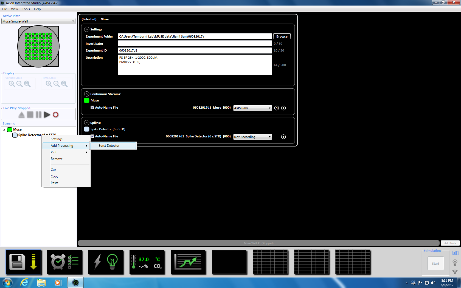Uncheck Auto-Name File under Spikes
This screenshot has height=288, width=461.
tap(92, 136)
